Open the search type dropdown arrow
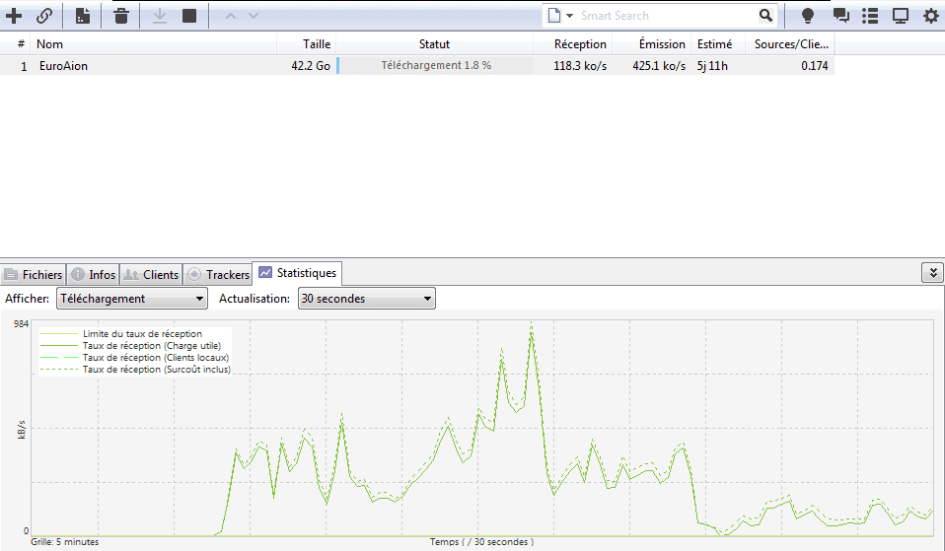Image resolution: width=945 pixels, height=551 pixels. [569, 16]
